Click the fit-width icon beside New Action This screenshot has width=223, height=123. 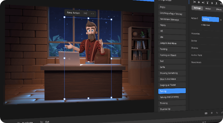[x=85, y=13]
